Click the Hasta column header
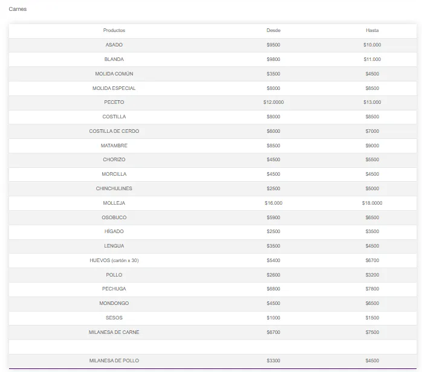Screen dimensions: 422x372 pyautogui.click(x=372, y=30)
